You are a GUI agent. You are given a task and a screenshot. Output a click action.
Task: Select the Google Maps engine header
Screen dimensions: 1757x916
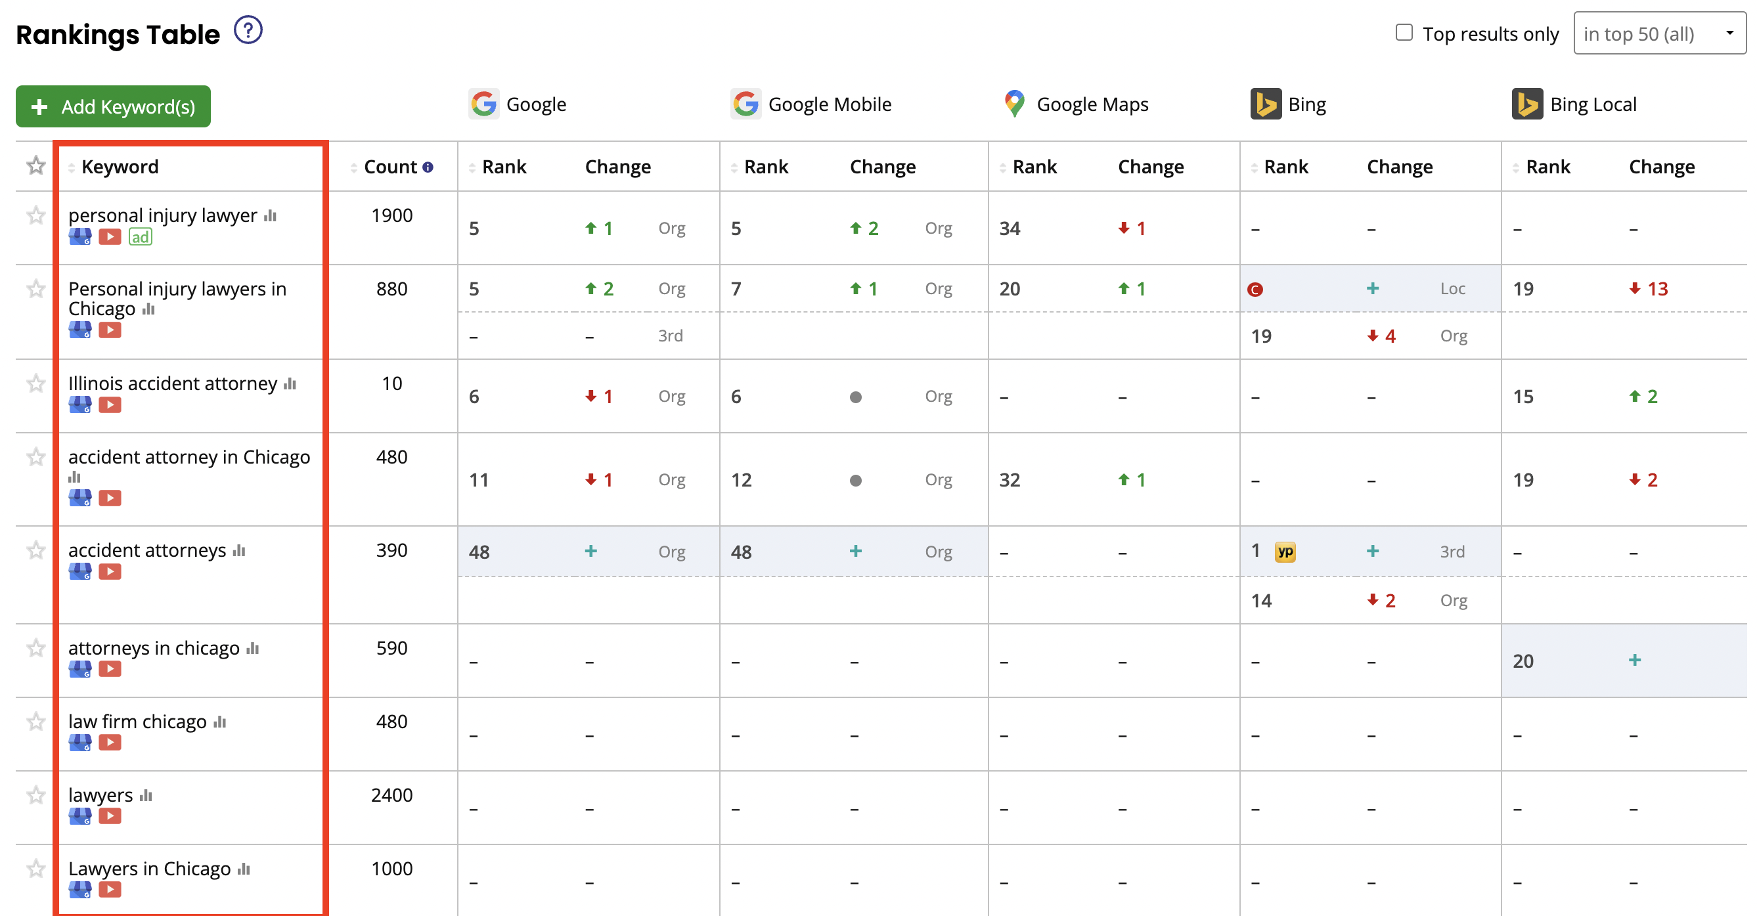coord(1077,104)
